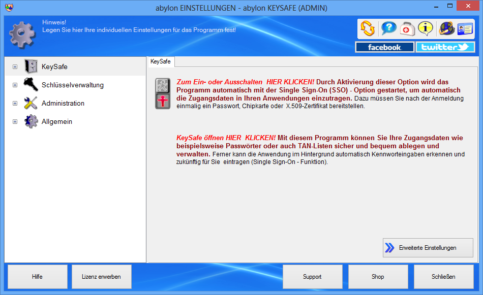
Task: Open the yellow info icon
Action: tap(426, 28)
